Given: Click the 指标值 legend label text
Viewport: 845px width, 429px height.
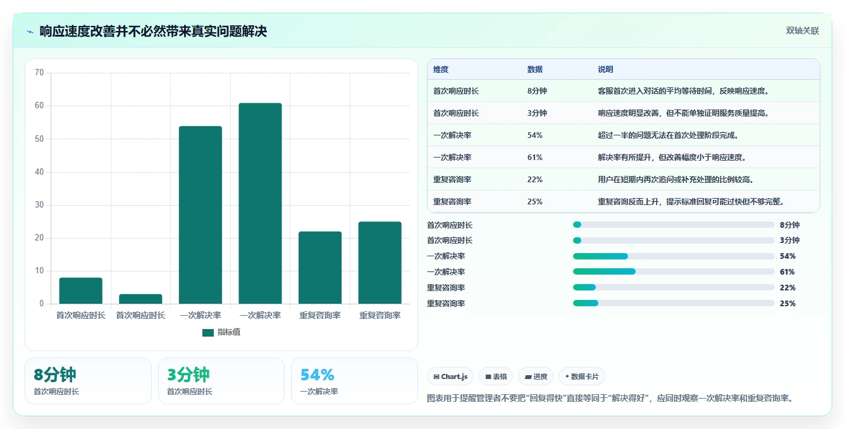Looking at the screenshot, I should coord(229,332).
